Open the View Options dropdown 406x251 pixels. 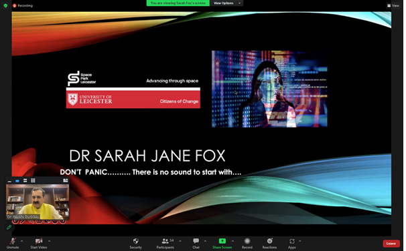click(226, 3)
